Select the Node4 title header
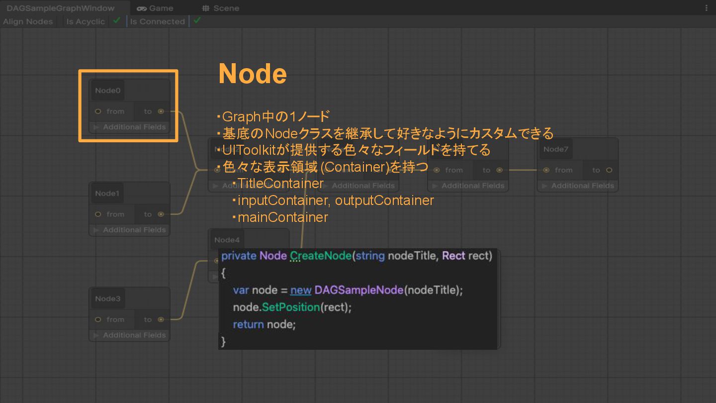The height and width of the screenshot is (403, 716). (227, 240)
